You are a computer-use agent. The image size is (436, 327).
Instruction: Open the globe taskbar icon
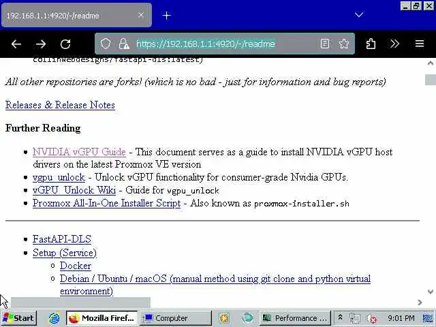coord(247,318)
